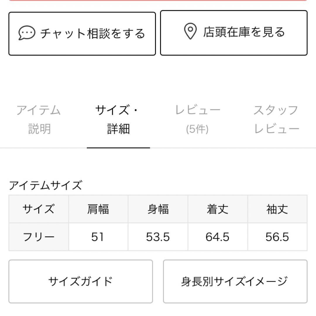Click the 着丈 column header
The height and width of the screenshot is (316, 316).
click(218, 209)
